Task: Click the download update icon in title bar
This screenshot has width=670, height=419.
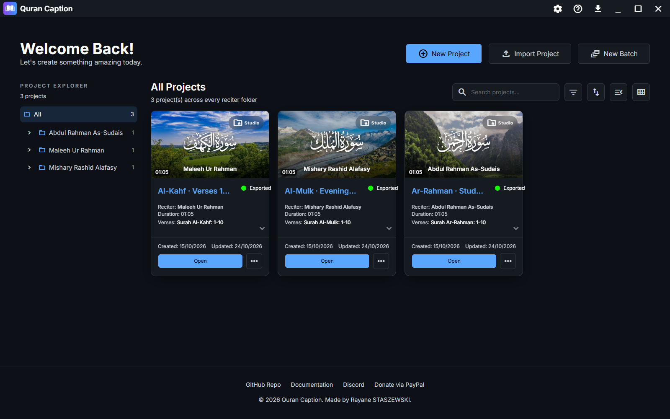Action: click(598, 9)
